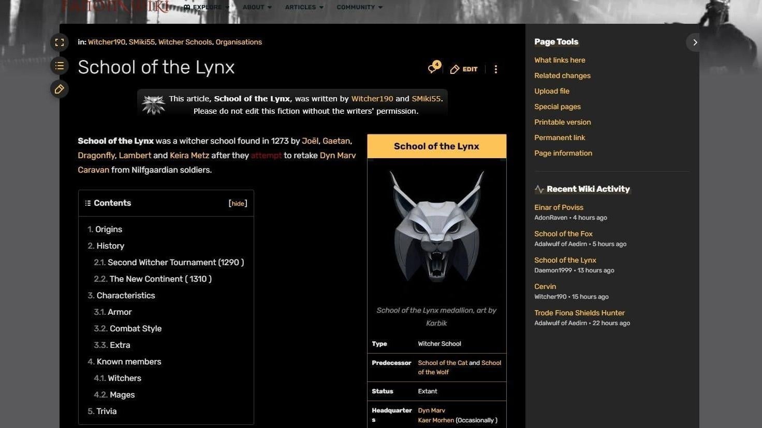
Task: Click the list icon beside the Contents heading
Action: [x=87, y=203]
